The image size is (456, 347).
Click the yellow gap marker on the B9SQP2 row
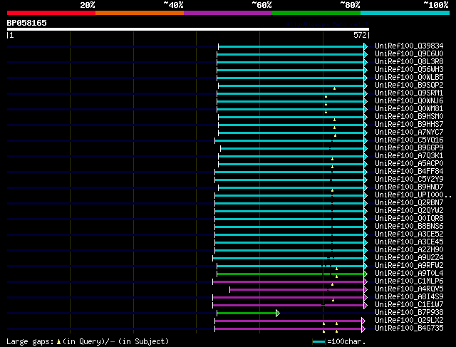(x=334, y=88)
